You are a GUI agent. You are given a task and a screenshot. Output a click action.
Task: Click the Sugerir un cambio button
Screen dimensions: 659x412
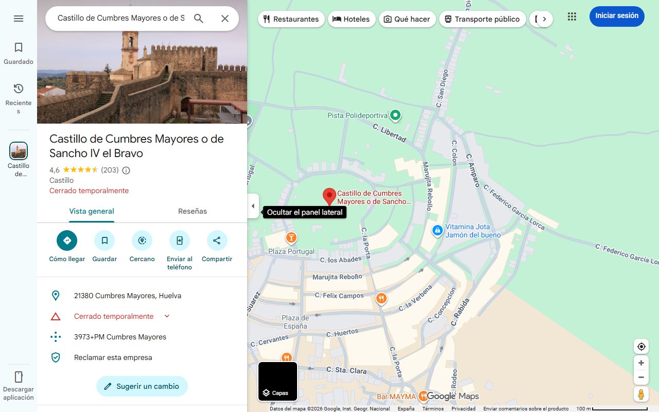pos(142,386)
